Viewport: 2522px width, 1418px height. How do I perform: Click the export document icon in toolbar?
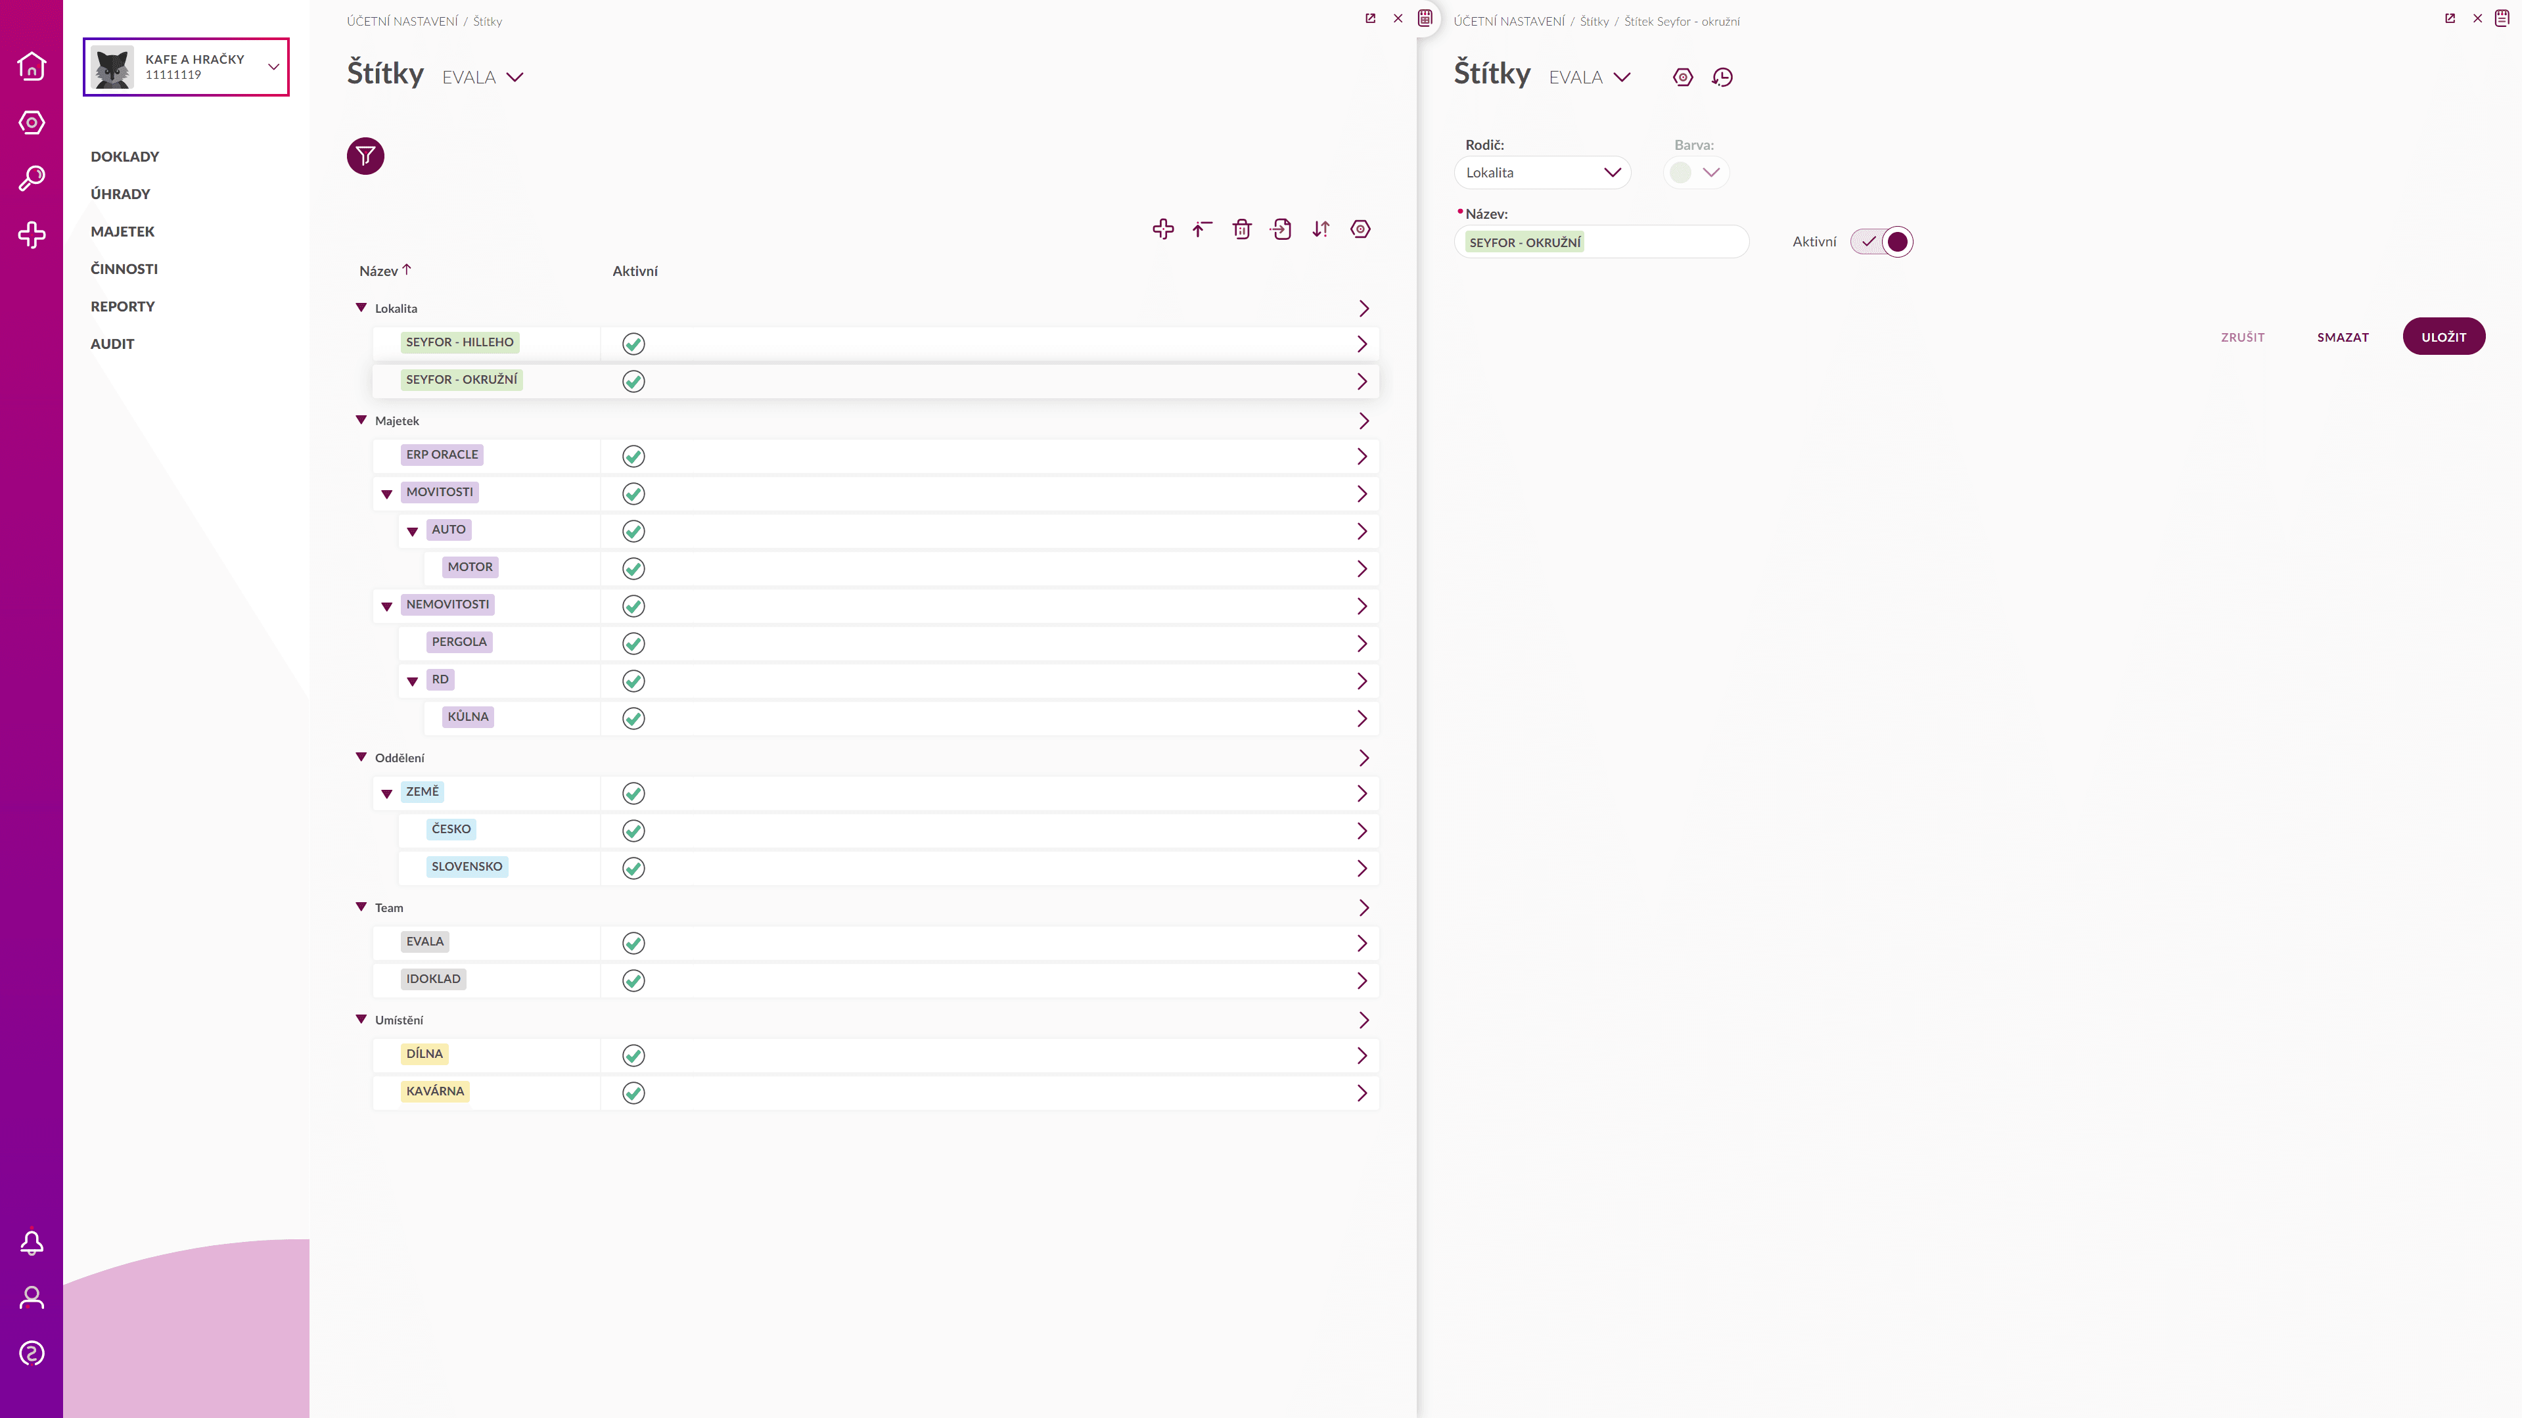[x=1281, y=229]
